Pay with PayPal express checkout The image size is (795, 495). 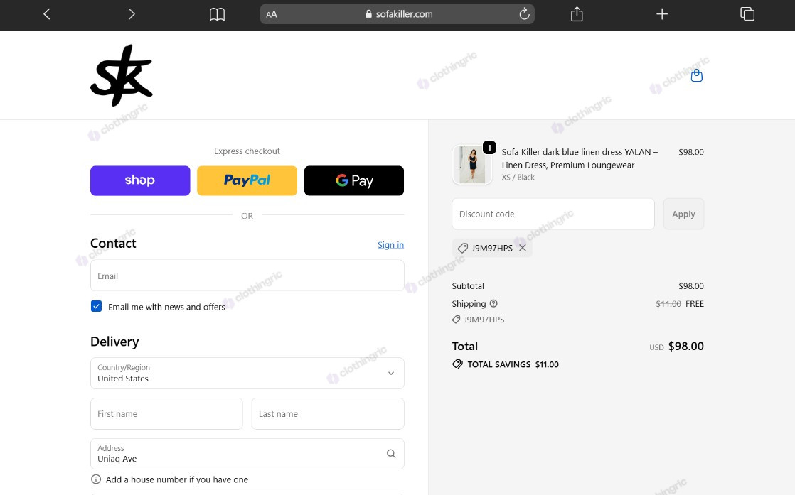tap(247, 180)
